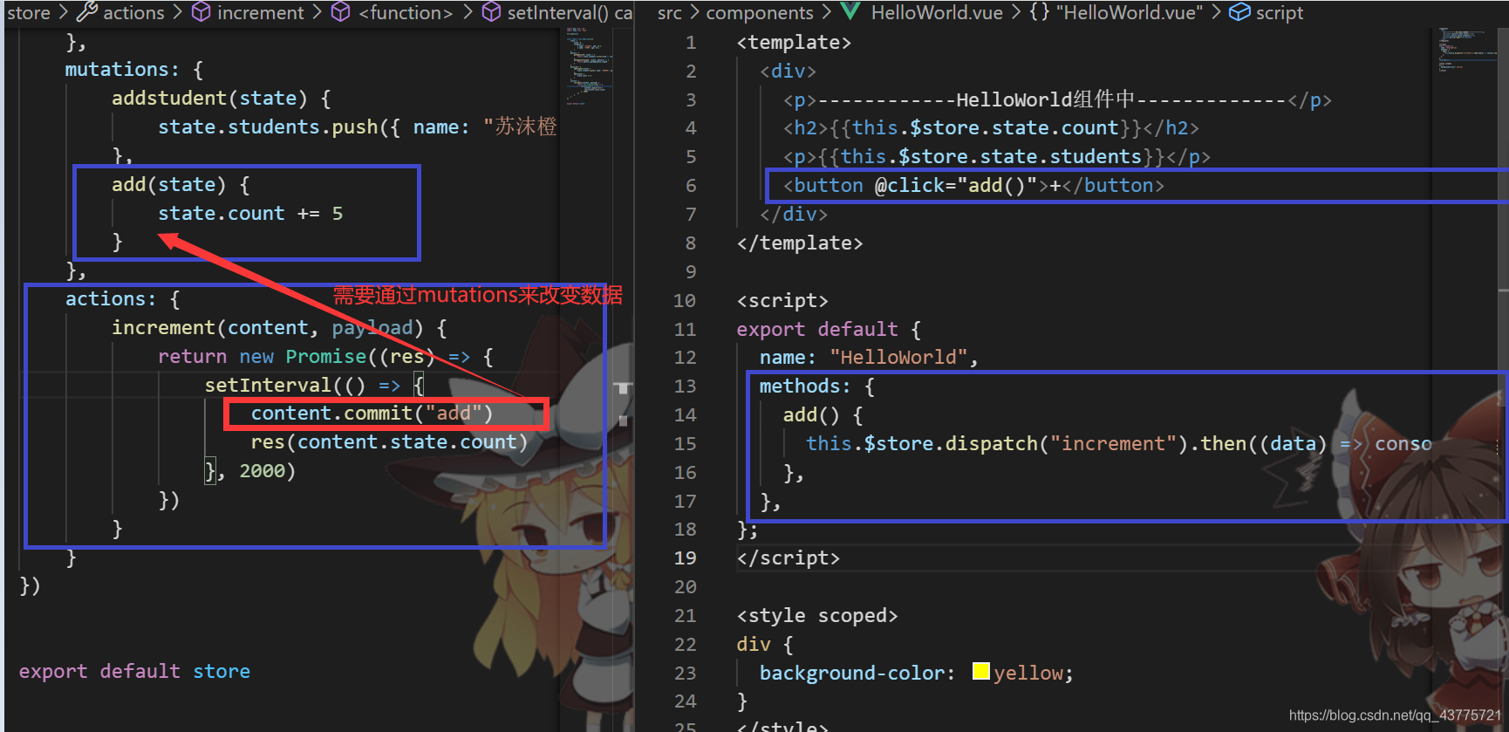
Task: Click 'state.count += 5' statement
Action: [250, 213]
